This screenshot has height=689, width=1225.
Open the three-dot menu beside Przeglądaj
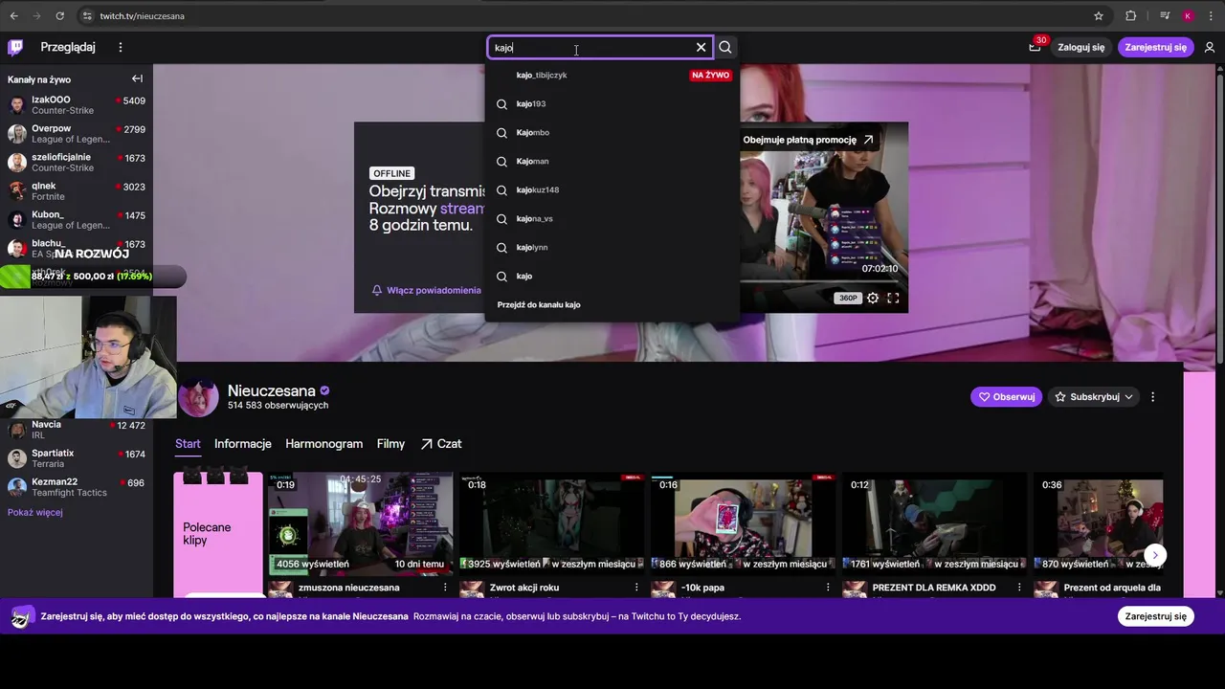(x=120, y=47)
